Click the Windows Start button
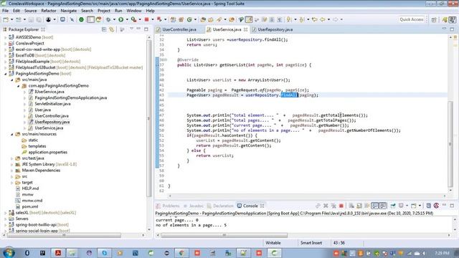The height and width of the screenshot is (258, 459). tap(9, 252)
